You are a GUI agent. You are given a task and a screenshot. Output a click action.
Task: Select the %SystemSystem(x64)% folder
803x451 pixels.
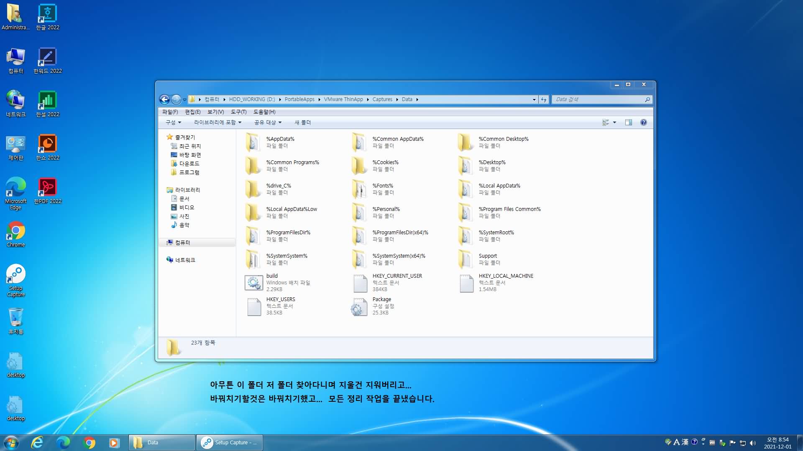click(389, 259)
